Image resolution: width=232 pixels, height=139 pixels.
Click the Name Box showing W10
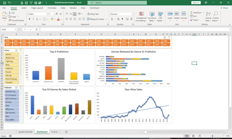(9, 29)
